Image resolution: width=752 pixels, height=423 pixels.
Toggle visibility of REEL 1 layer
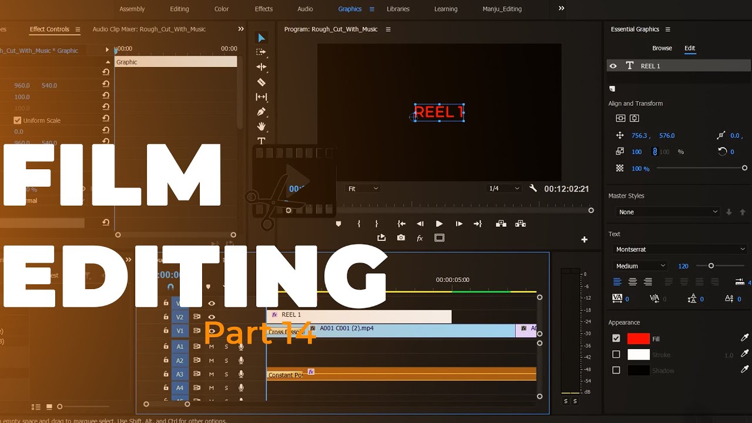coord(613,66)
